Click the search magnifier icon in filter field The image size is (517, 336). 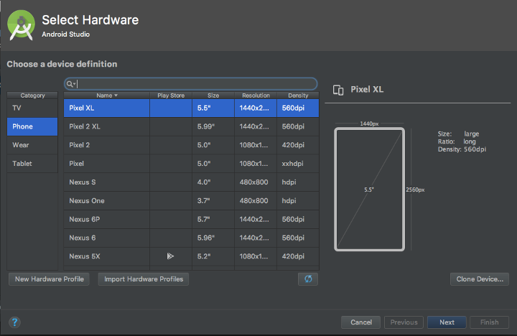point(70,84)
